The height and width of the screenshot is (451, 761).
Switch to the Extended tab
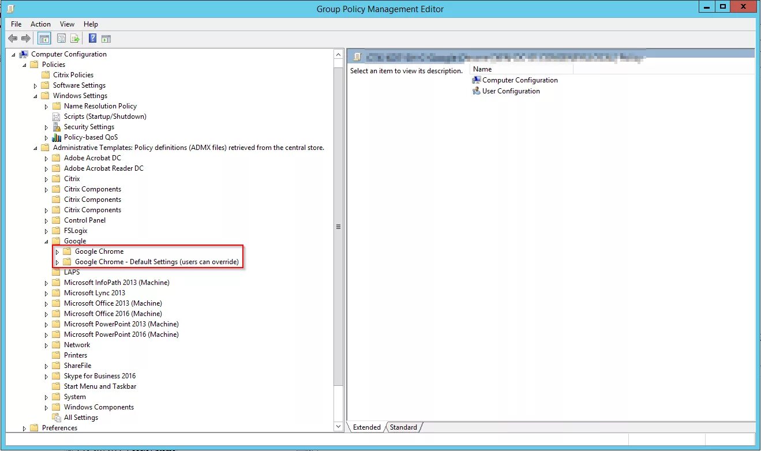click(367, 427)
